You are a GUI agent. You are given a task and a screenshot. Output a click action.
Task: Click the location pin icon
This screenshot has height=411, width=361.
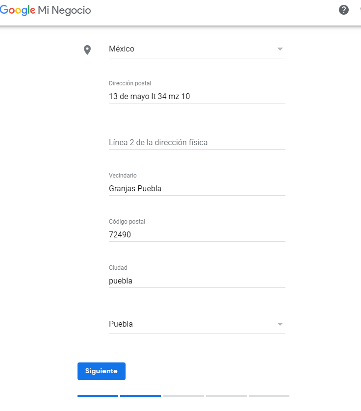[87, 50]
